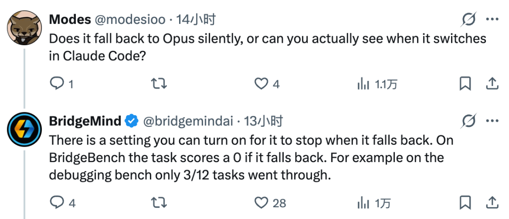This screenshot has width=509, height=219.
Task: Share the Modes tweet
Action: click(x=492, y=84)
